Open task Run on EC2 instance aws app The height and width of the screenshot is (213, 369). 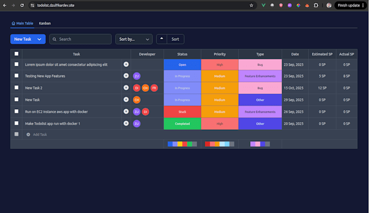pyautogui.click(x=56, y=112)
